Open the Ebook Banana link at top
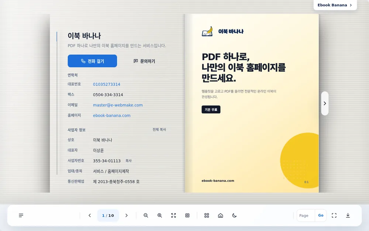 (x=335, y=5)
